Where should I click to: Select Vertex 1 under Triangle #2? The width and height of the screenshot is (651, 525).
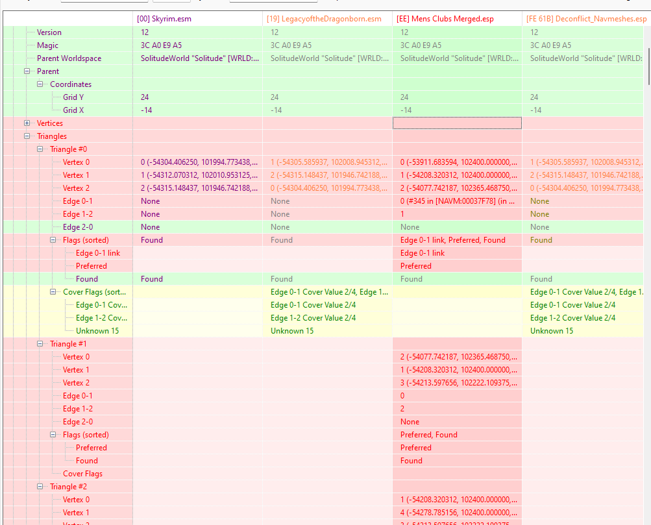[x=76, y=513]
